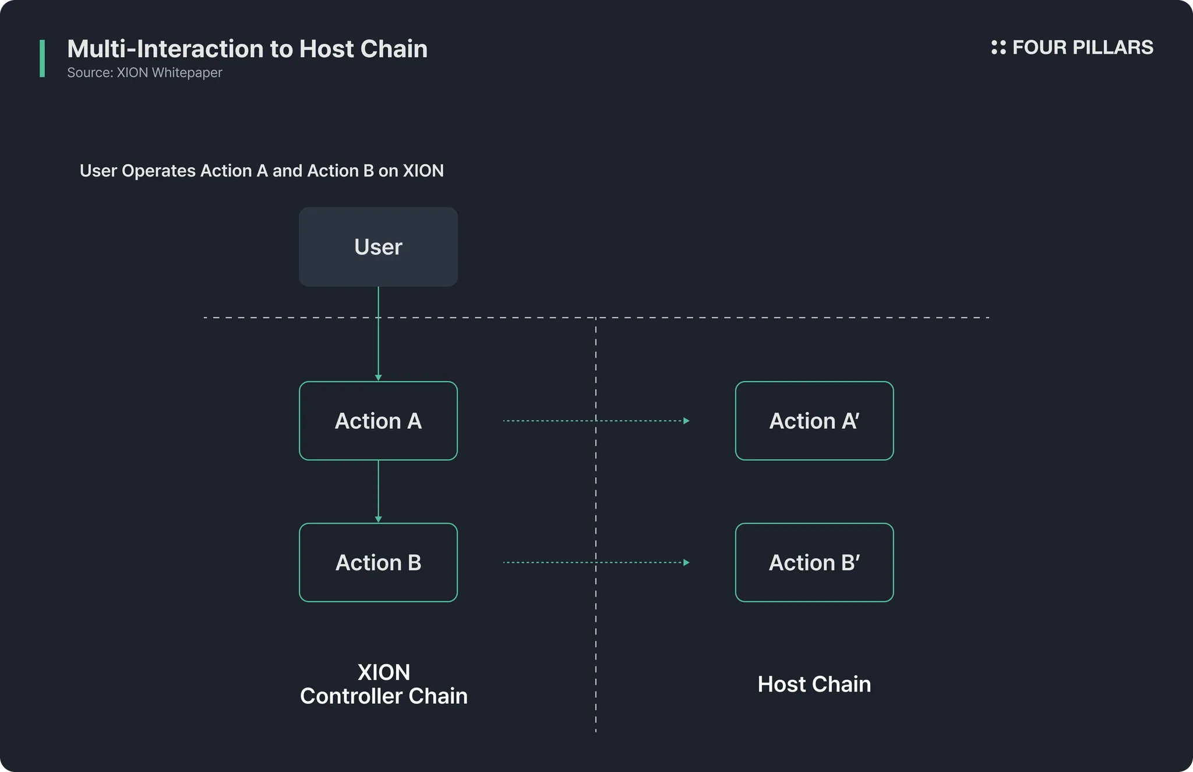Click the dotted arrow tip pointing to Action A′

(x=686, y=421)
